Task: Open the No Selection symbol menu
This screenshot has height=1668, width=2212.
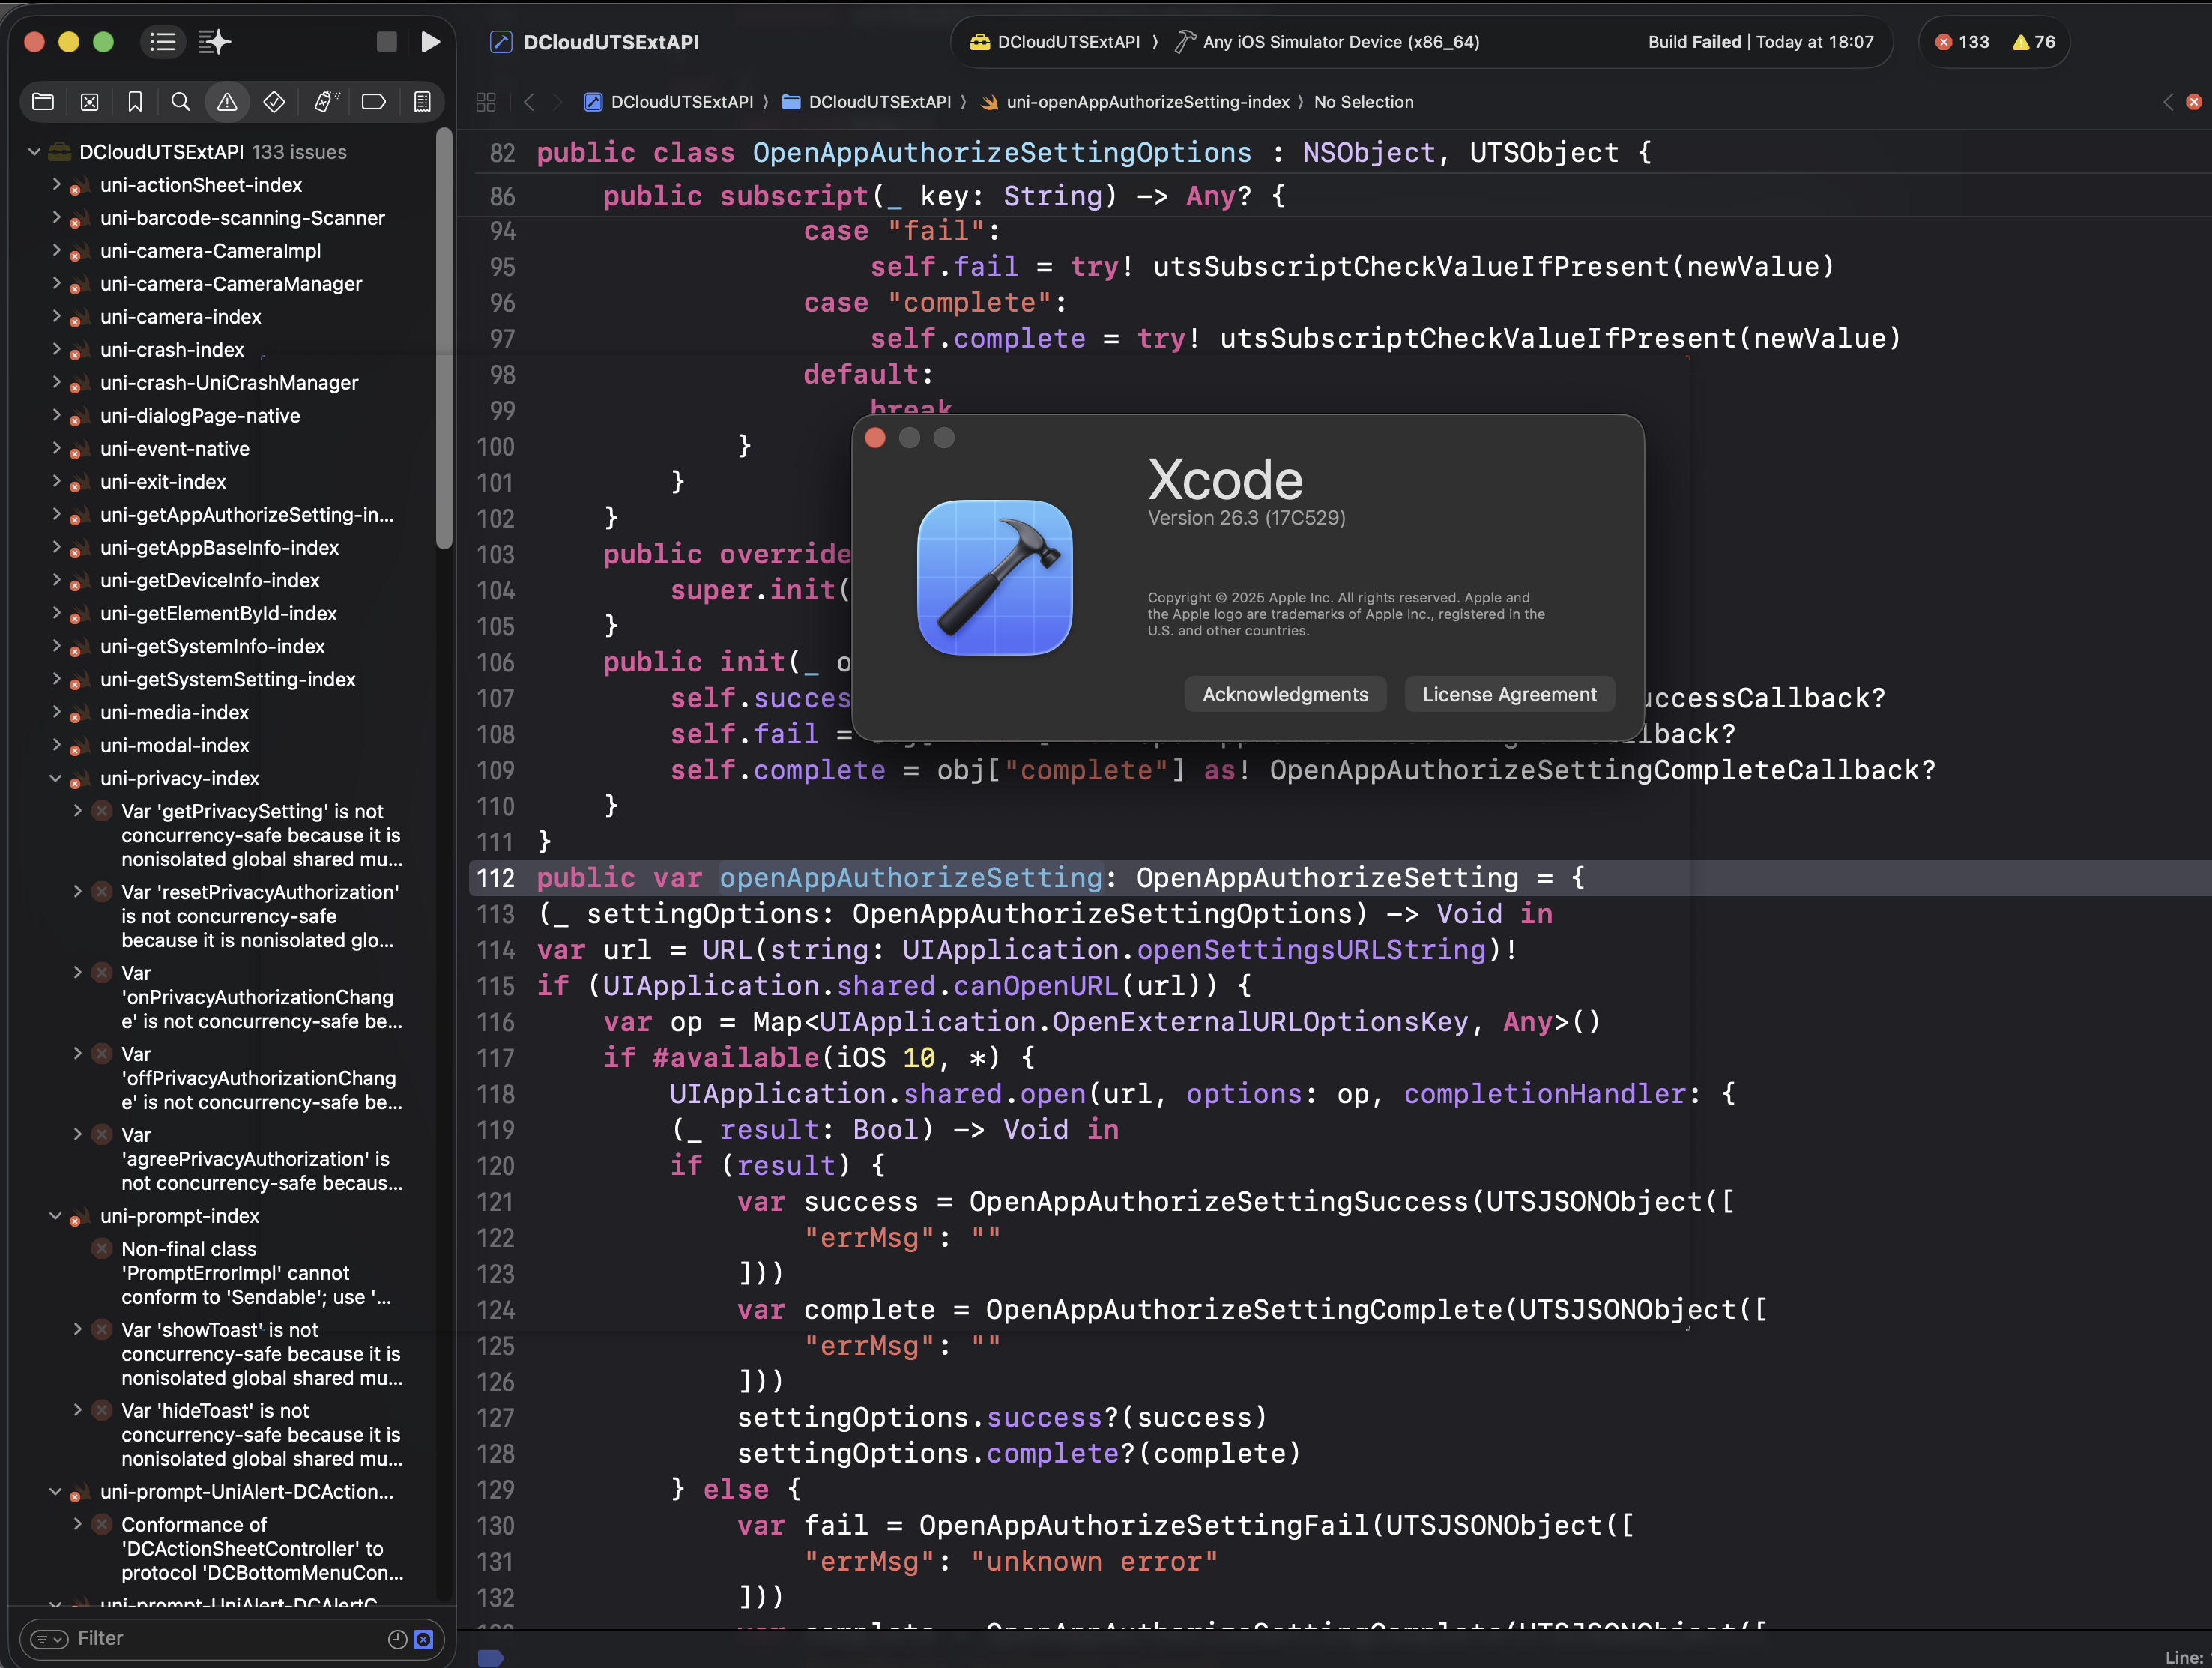Action: [x=1364, y=102]
